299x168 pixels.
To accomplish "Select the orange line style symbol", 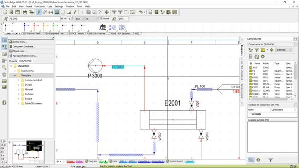I will click(x=45, y=27).
